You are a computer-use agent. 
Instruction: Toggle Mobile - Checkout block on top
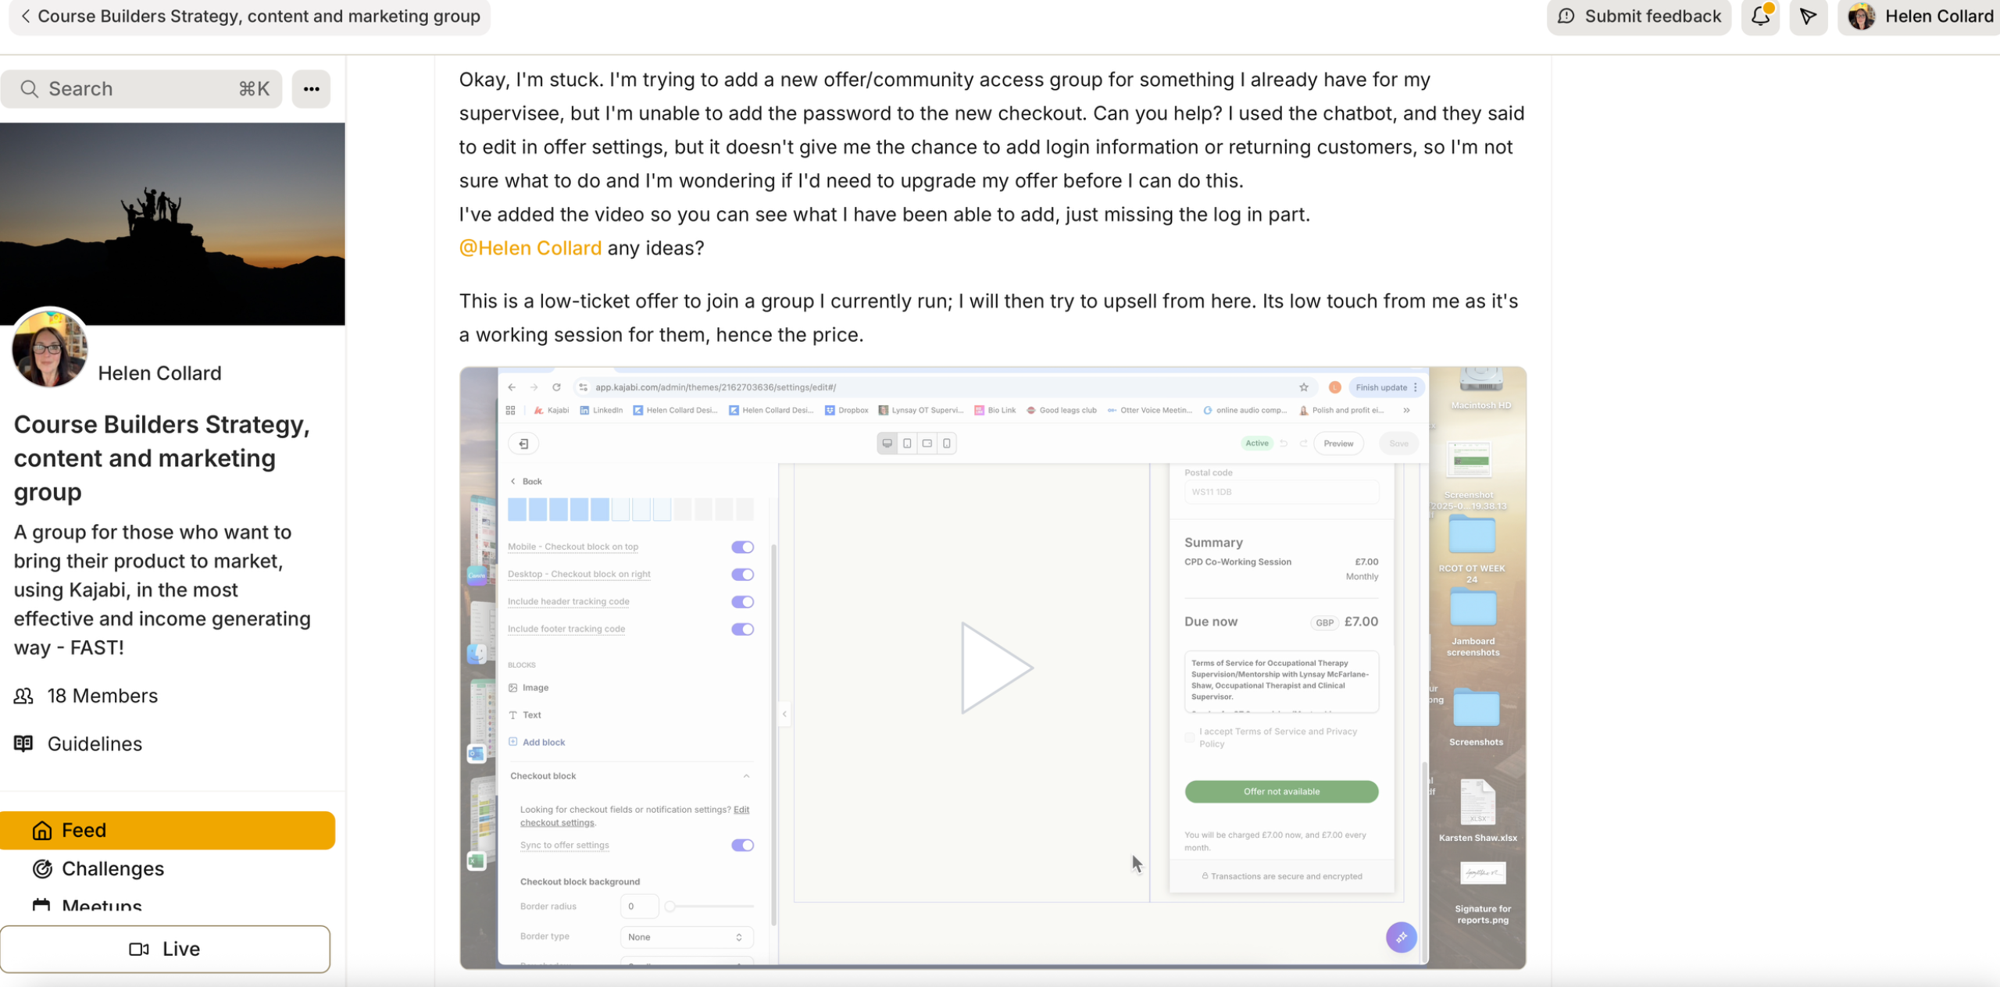click(742, 547)
